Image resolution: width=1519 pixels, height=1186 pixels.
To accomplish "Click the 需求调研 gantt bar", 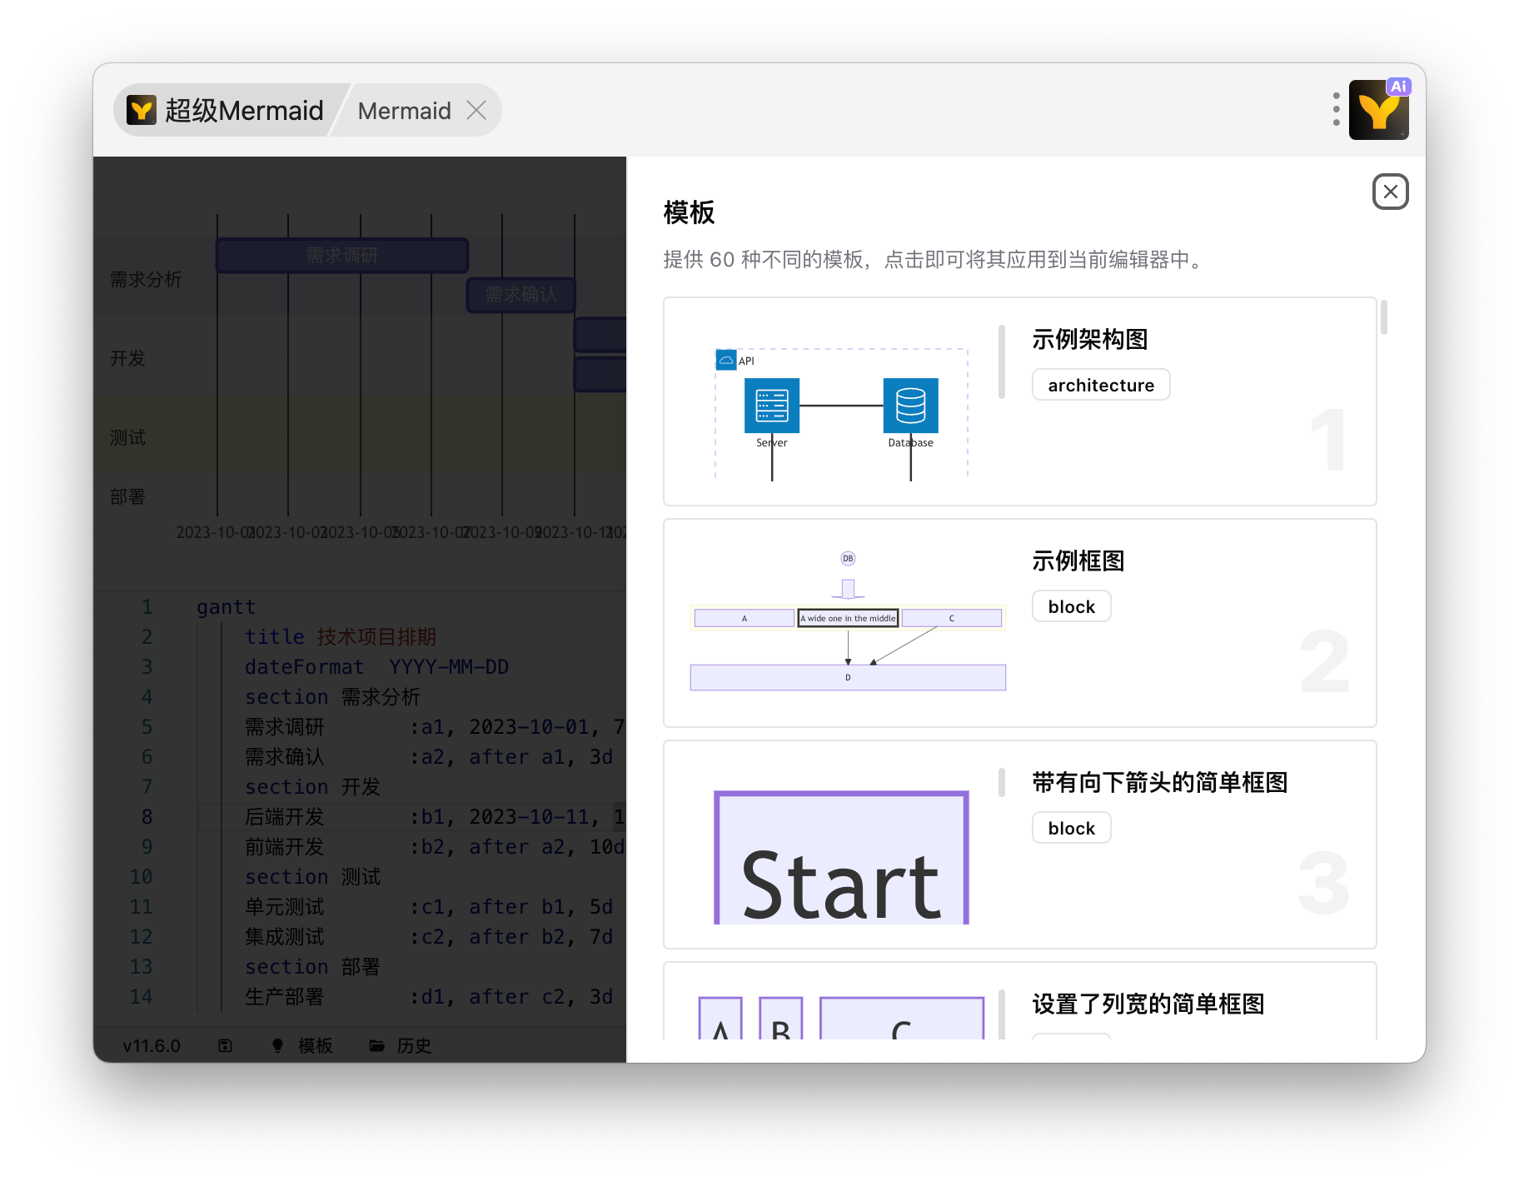I will pyautogui.click(x=342, y=256).
